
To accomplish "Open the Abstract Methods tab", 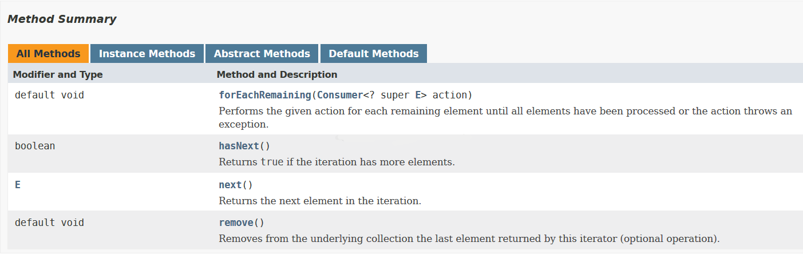I will [262, 54].
